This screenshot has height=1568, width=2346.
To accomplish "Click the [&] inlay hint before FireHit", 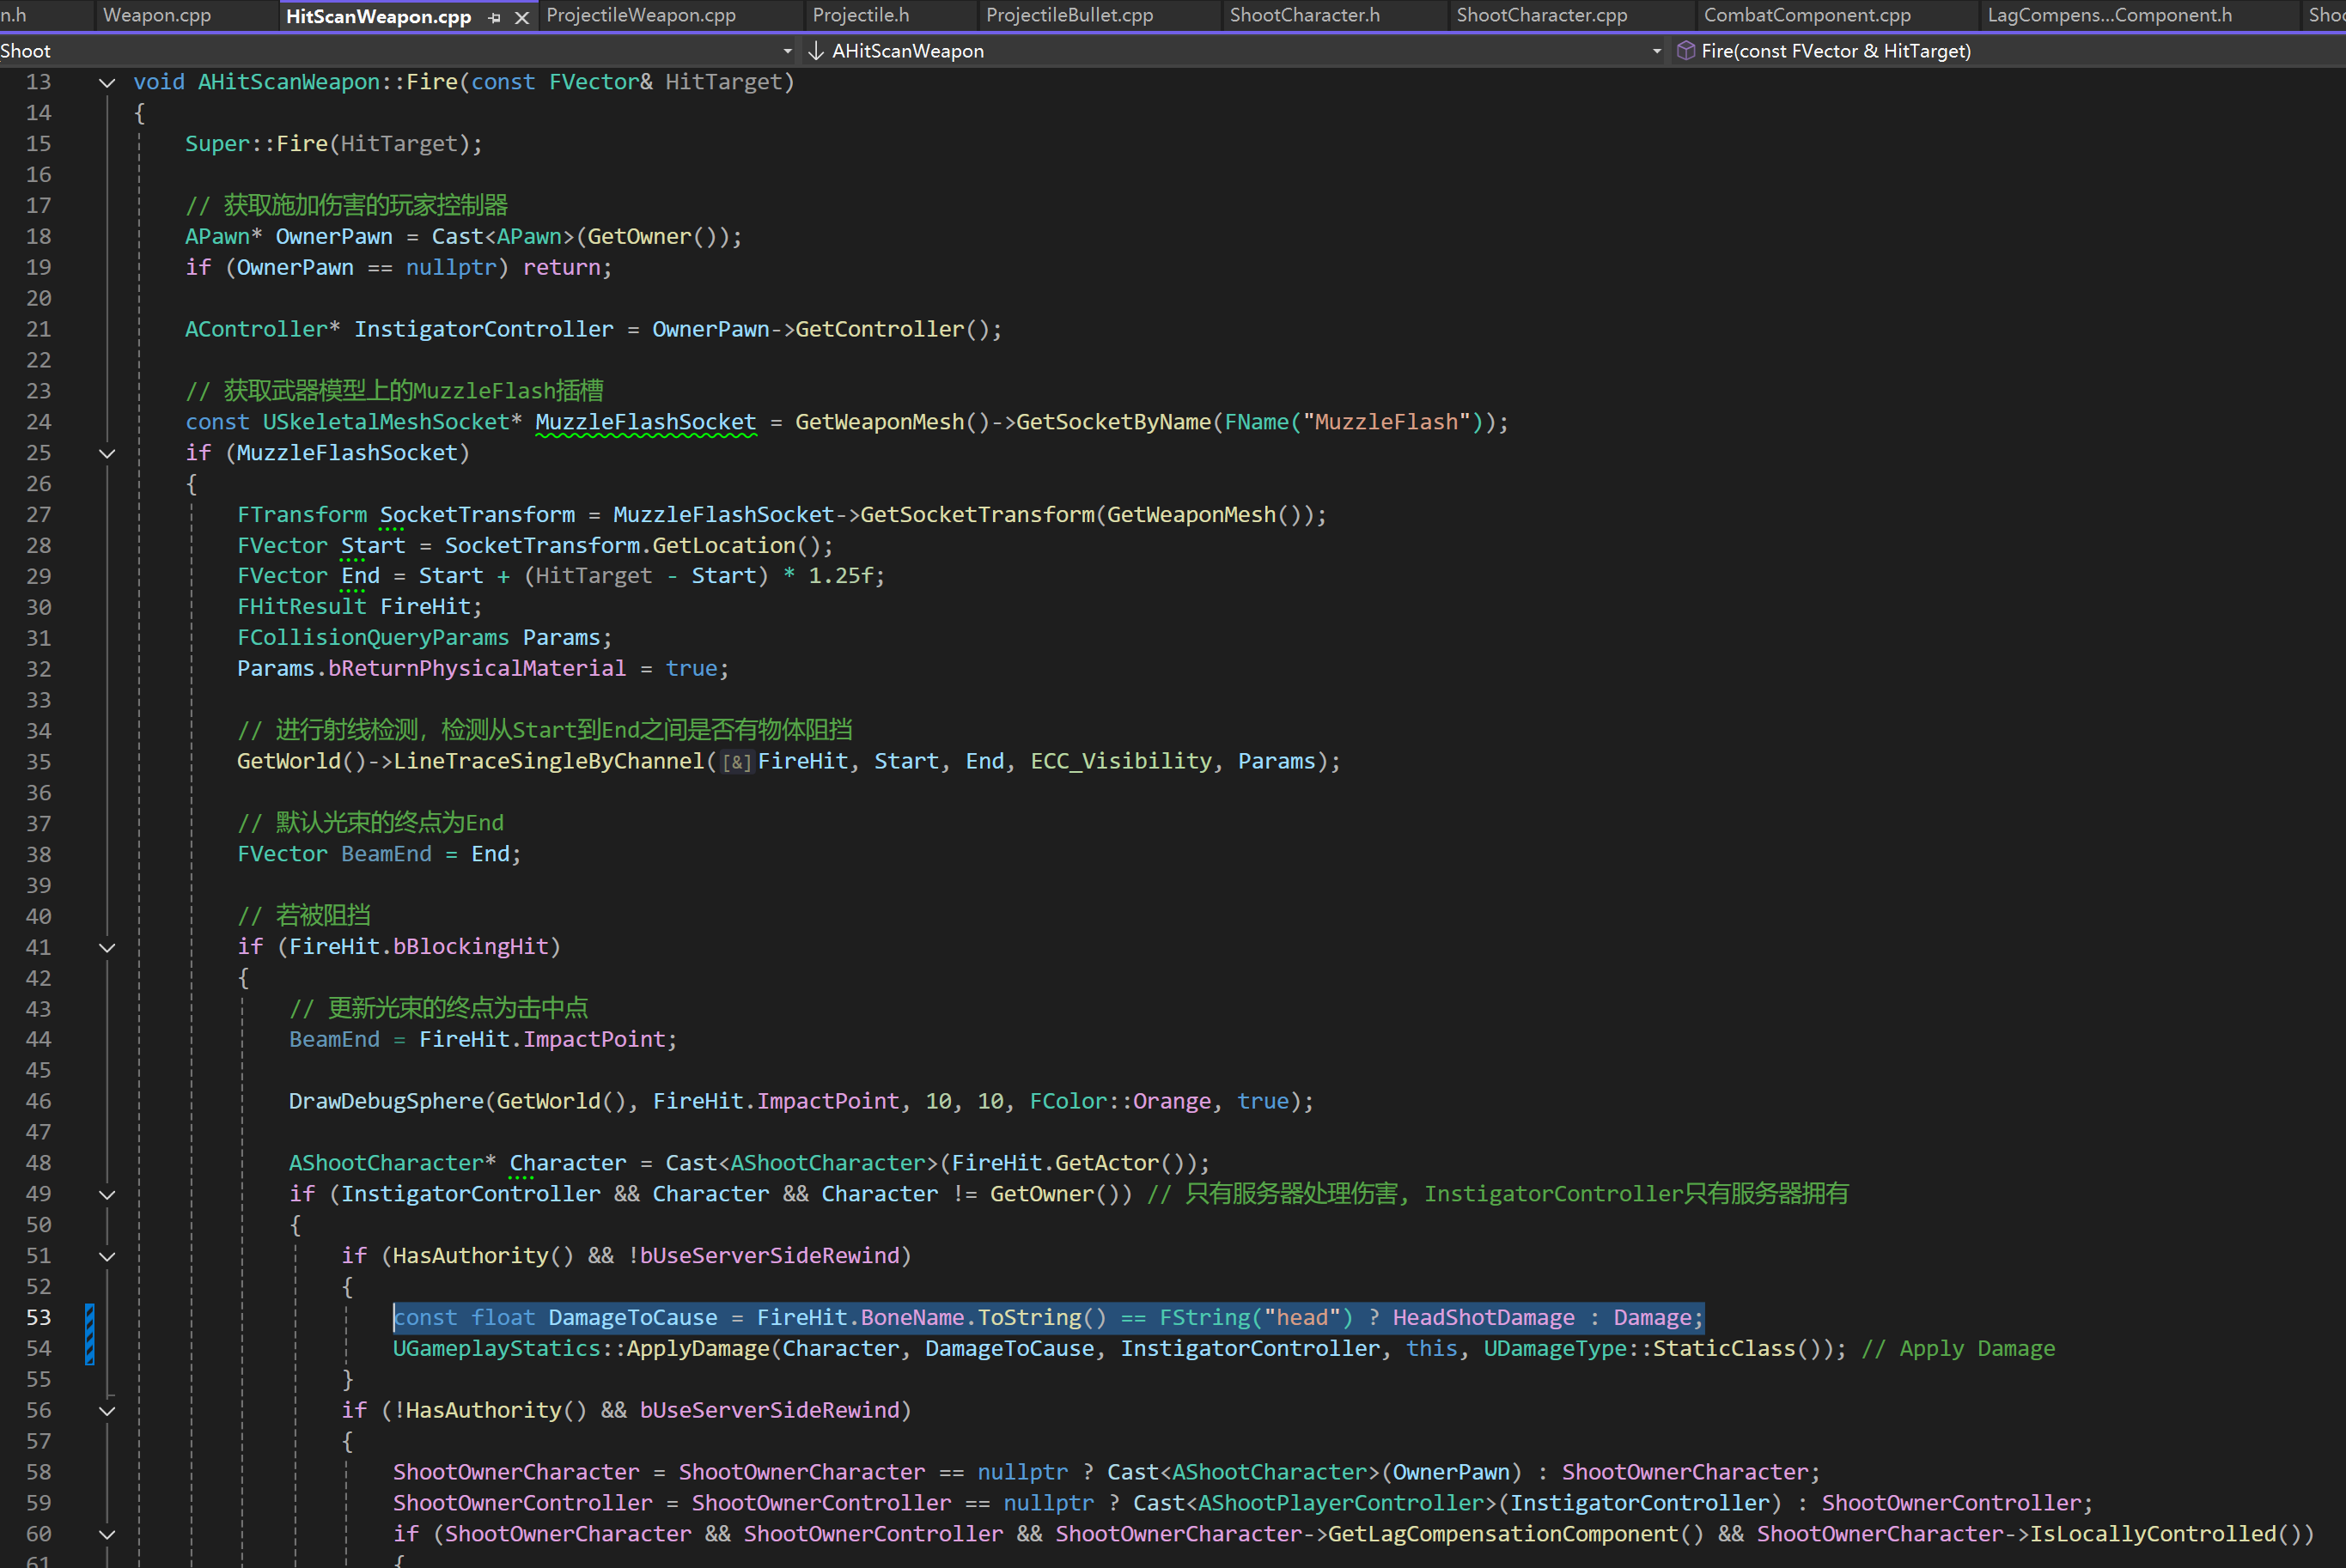I will click(x=737, y=763).
